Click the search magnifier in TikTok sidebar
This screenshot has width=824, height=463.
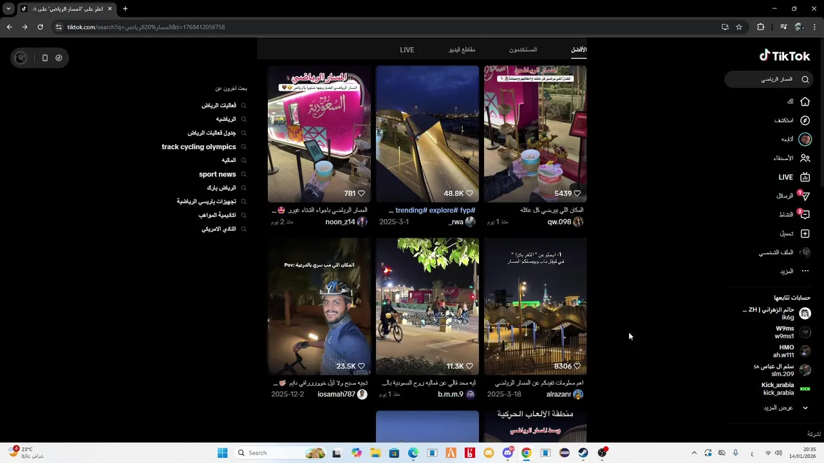tap(805, 80)
